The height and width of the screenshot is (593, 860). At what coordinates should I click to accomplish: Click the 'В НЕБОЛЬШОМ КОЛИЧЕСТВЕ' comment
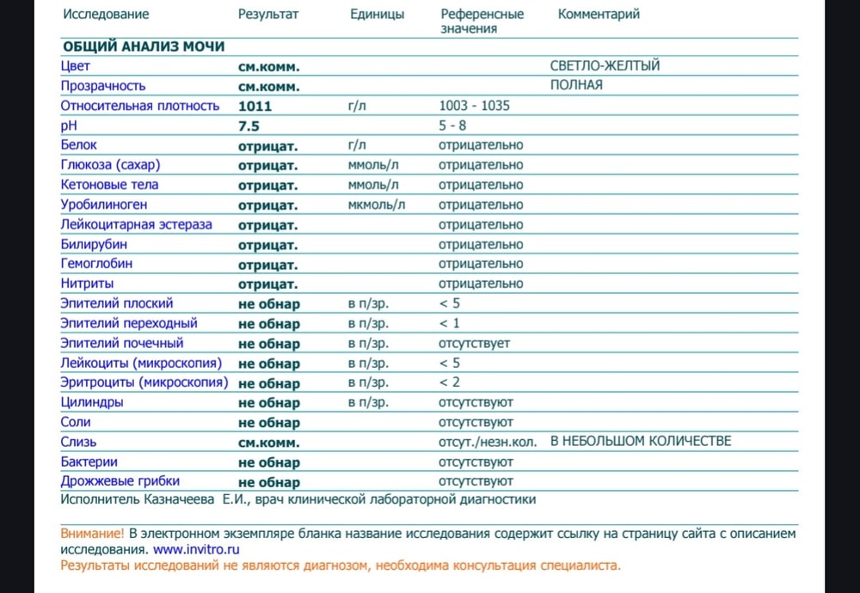click(641, 442)
